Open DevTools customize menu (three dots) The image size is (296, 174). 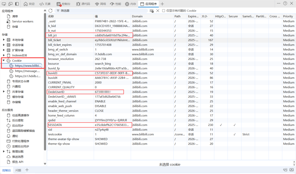(x=279, y=3)
